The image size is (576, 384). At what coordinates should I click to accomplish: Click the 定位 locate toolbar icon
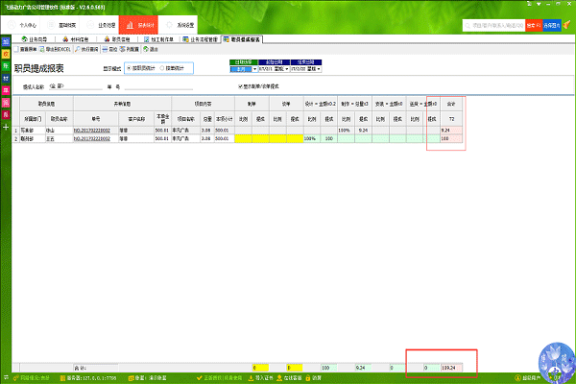click(132, 47)
